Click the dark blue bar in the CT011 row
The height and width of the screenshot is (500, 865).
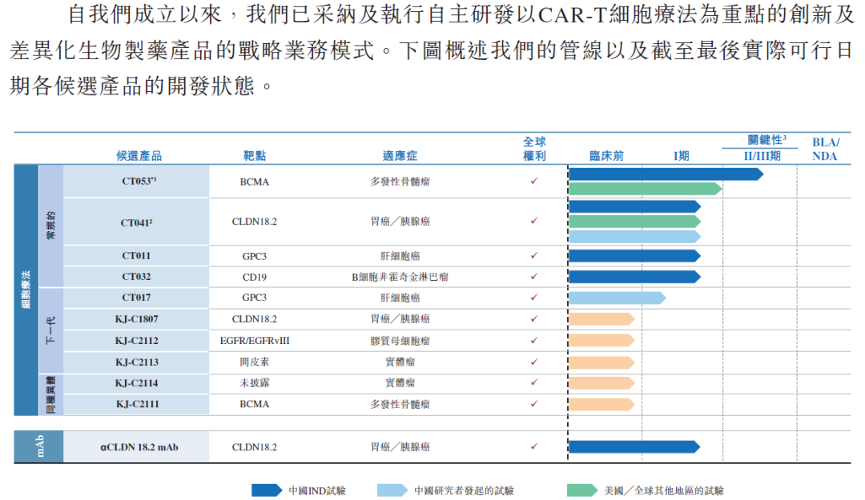tap(634, 256)
